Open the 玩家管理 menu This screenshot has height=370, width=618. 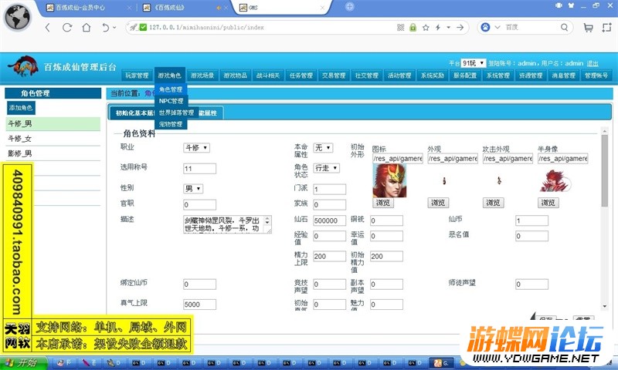[137, 76]
